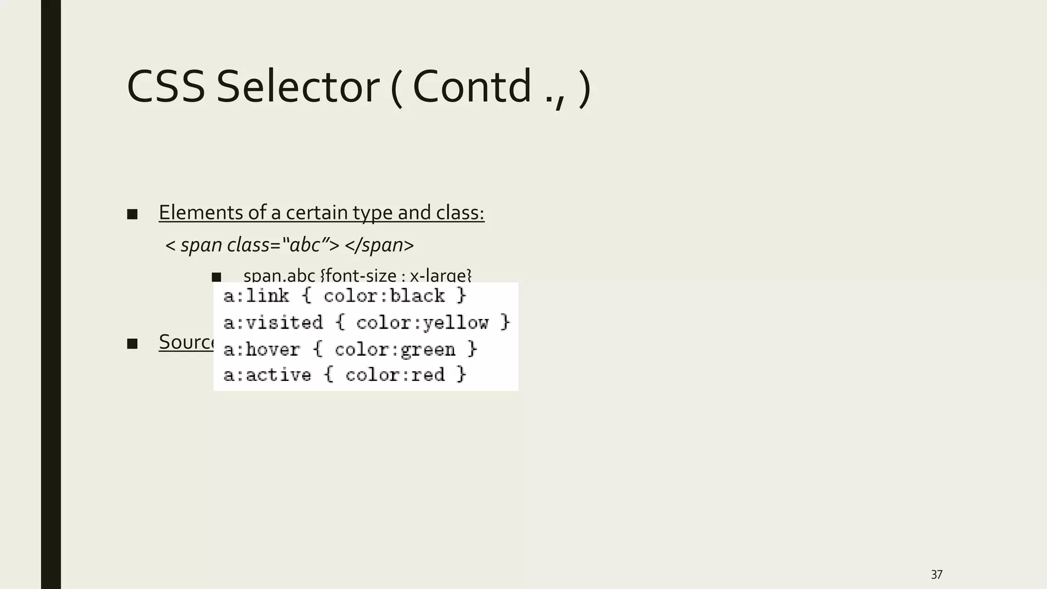
Task: Click the a:link color:black code line
Action: pyautogui.click(x=345, y=296)
